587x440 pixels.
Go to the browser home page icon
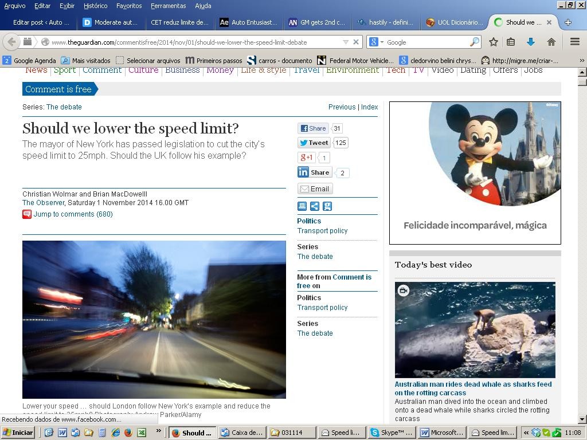pos(551,42)
